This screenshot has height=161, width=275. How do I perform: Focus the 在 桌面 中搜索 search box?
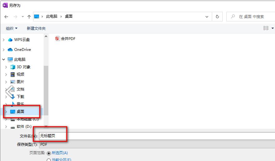(251, 16)
